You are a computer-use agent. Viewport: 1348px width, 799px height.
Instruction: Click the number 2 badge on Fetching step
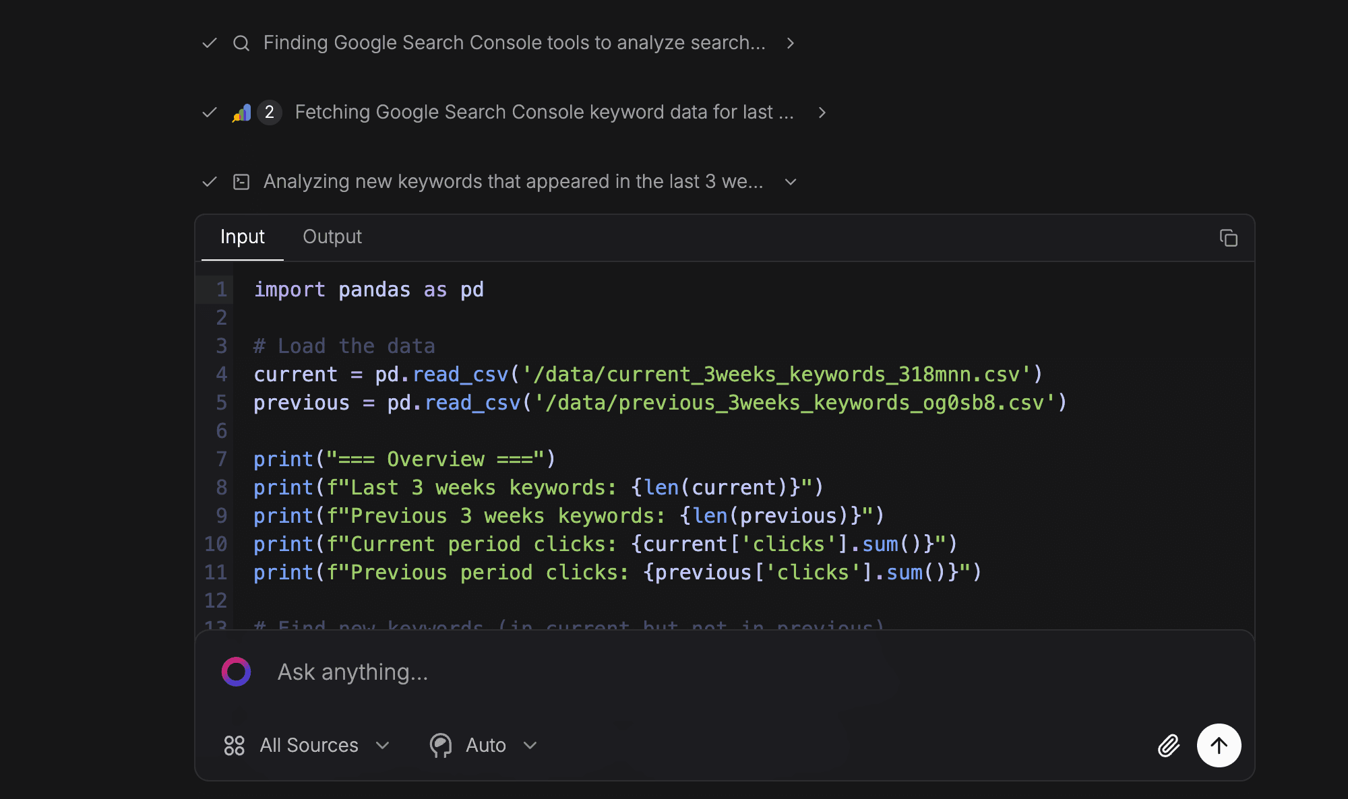[270, 113]
